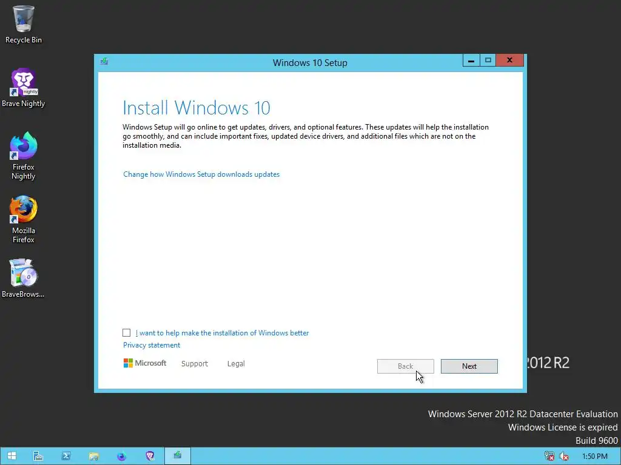The image size is (621, 465).
Task: Launch PowerShell from the taskbar
Action: point(65,456)
